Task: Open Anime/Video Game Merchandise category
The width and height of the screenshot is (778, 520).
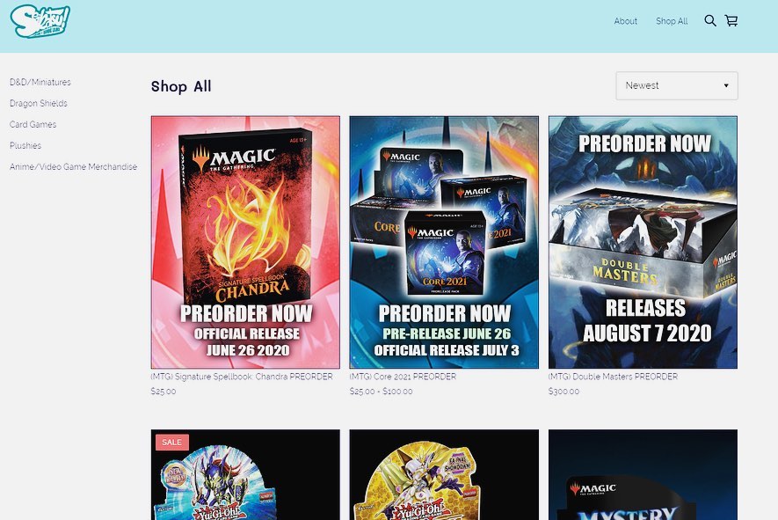Action: pos(74,167)
